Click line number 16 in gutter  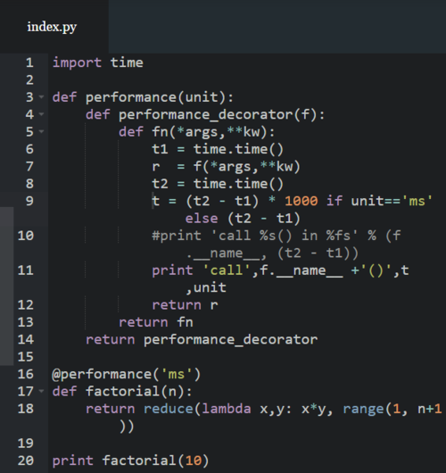(26, 374)
